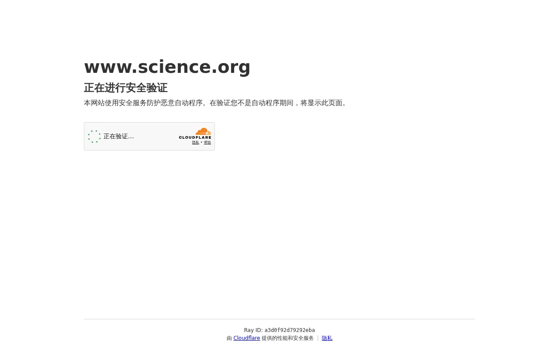Open the 帮助 link in the Cloudflare widget
The image size is (559, 349).
[x=207, y=143]
